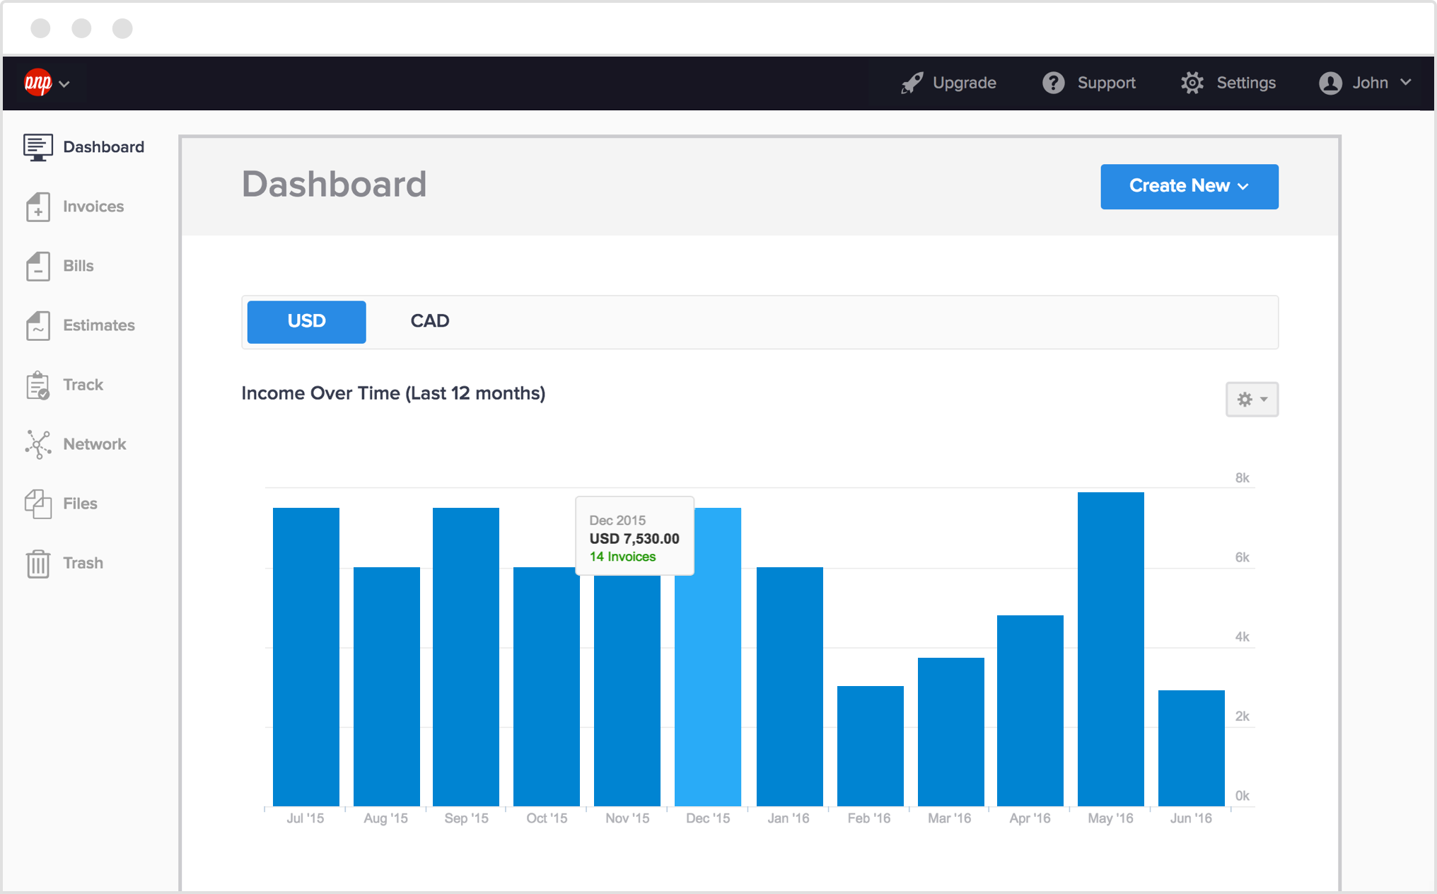Switch currency to USD

pos(306,322)
